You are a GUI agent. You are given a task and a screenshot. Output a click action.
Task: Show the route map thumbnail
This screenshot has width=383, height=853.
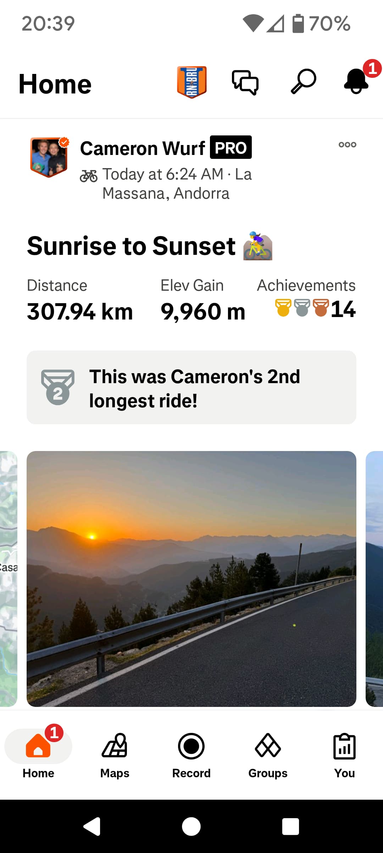(9, 579)
